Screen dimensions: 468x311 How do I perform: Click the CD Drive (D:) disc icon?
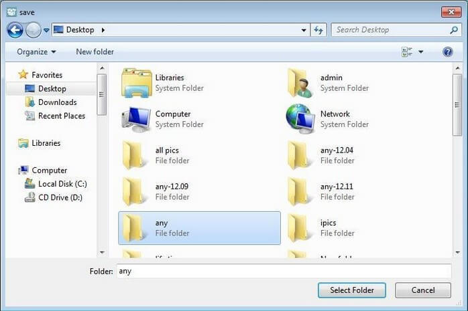coord(30,197)
